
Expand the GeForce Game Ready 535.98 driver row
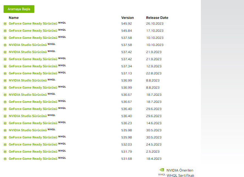tap(5, 137)
